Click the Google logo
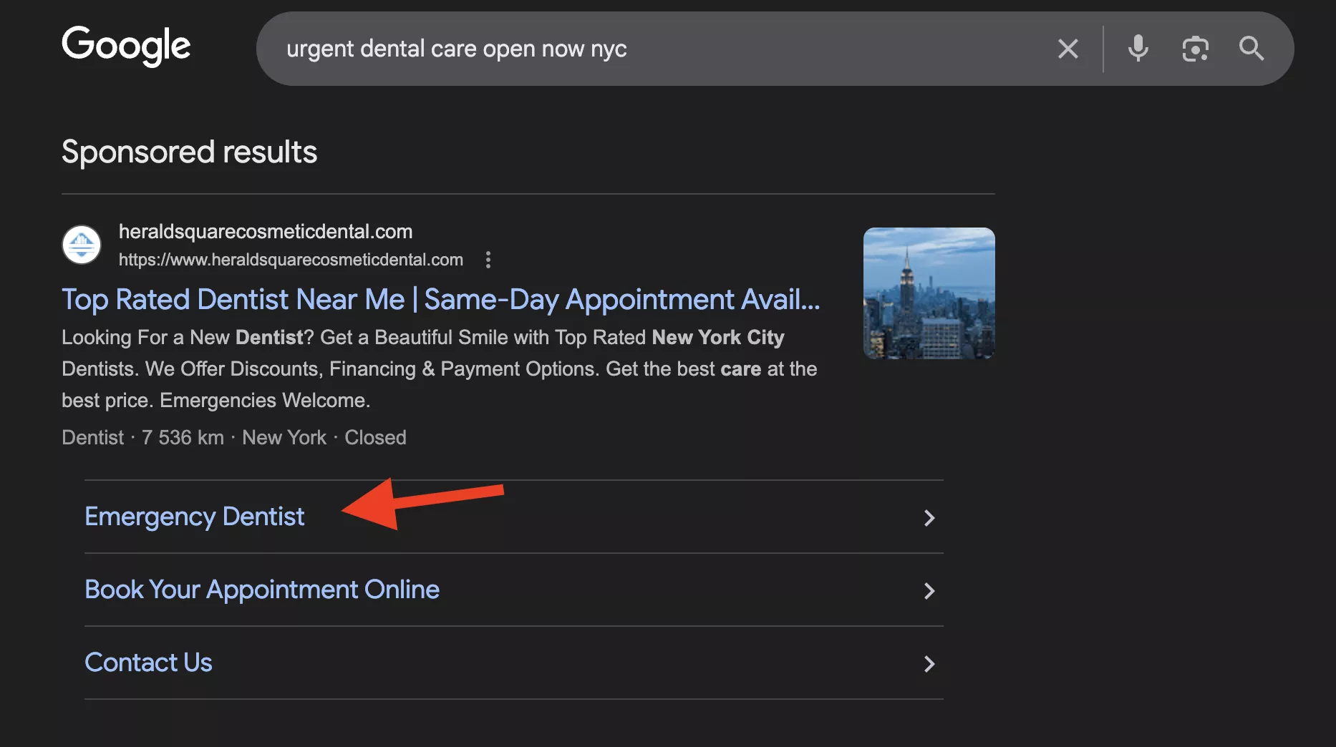This screenshot has width=1336, height=747. tap(126, 47)
